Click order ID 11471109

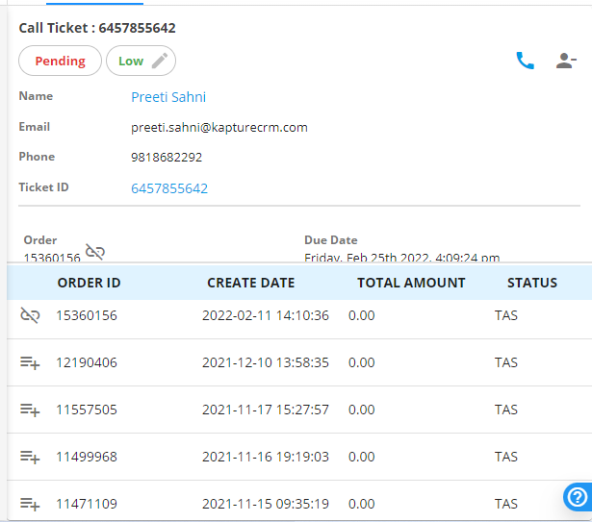click(x=87, y=504)
